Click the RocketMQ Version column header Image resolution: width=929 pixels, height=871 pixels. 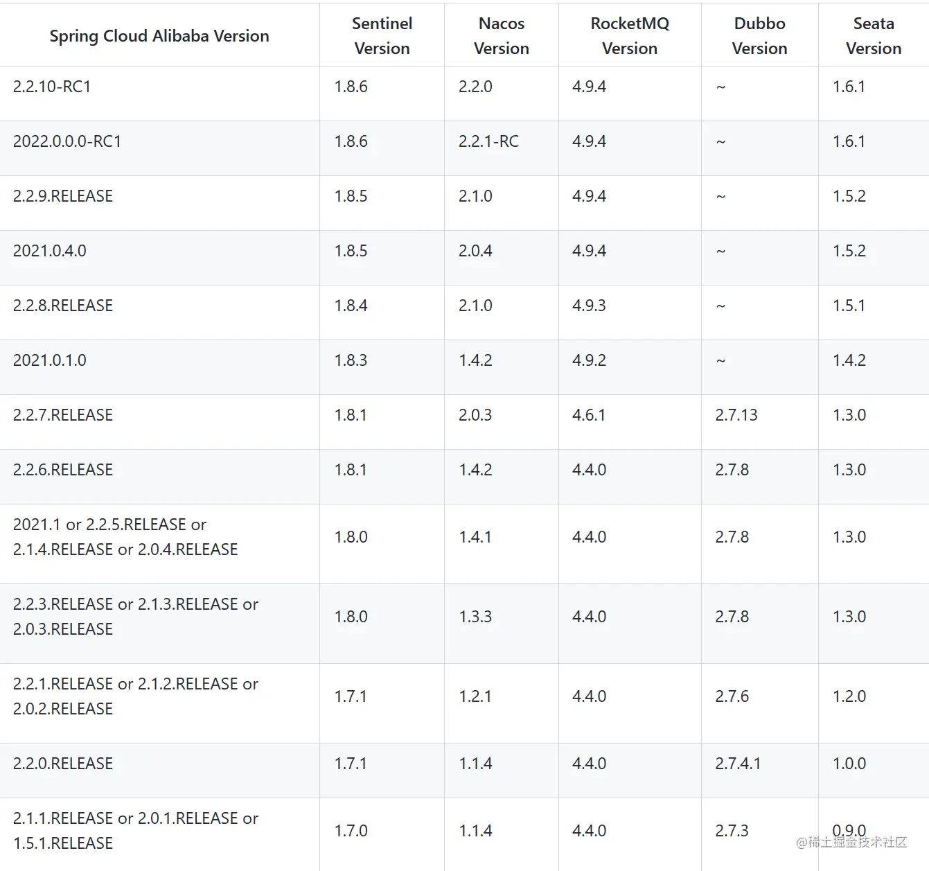[x=630, y=36]
